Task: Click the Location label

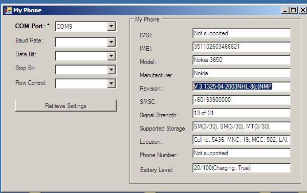Action: click(151, 142)
